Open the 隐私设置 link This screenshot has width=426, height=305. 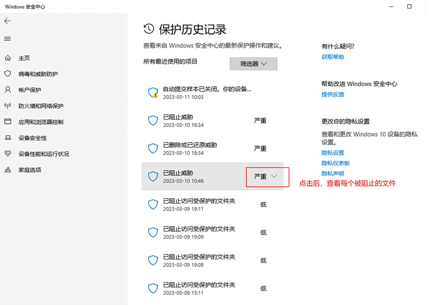333,152
